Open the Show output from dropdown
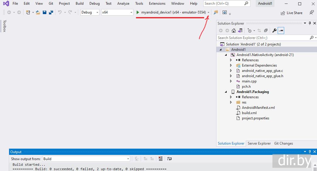Image resolution: width=317 pixels, height=171 pixels. coord(86,159)
